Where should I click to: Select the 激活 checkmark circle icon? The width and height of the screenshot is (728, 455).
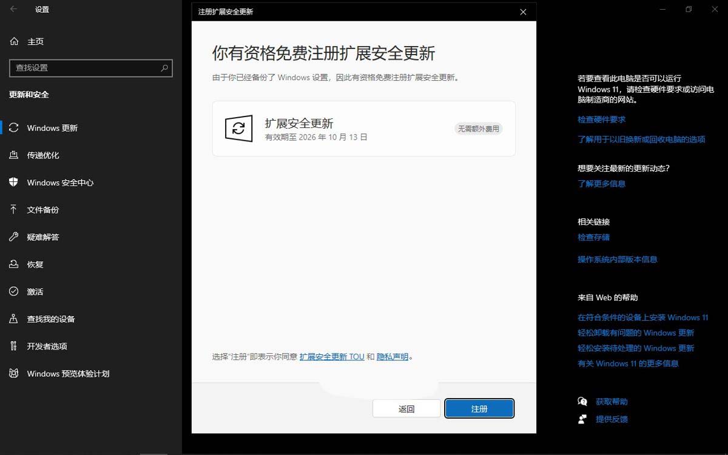[14, 292]
